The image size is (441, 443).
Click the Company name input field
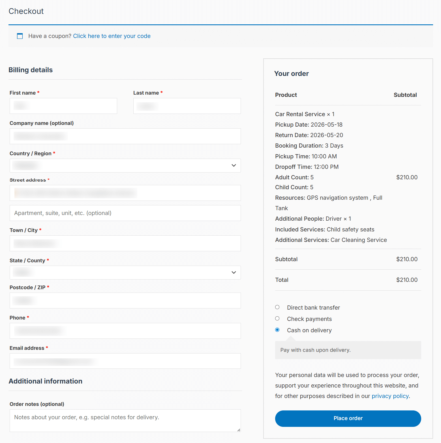pyautogui.click(x=125, y=136)
